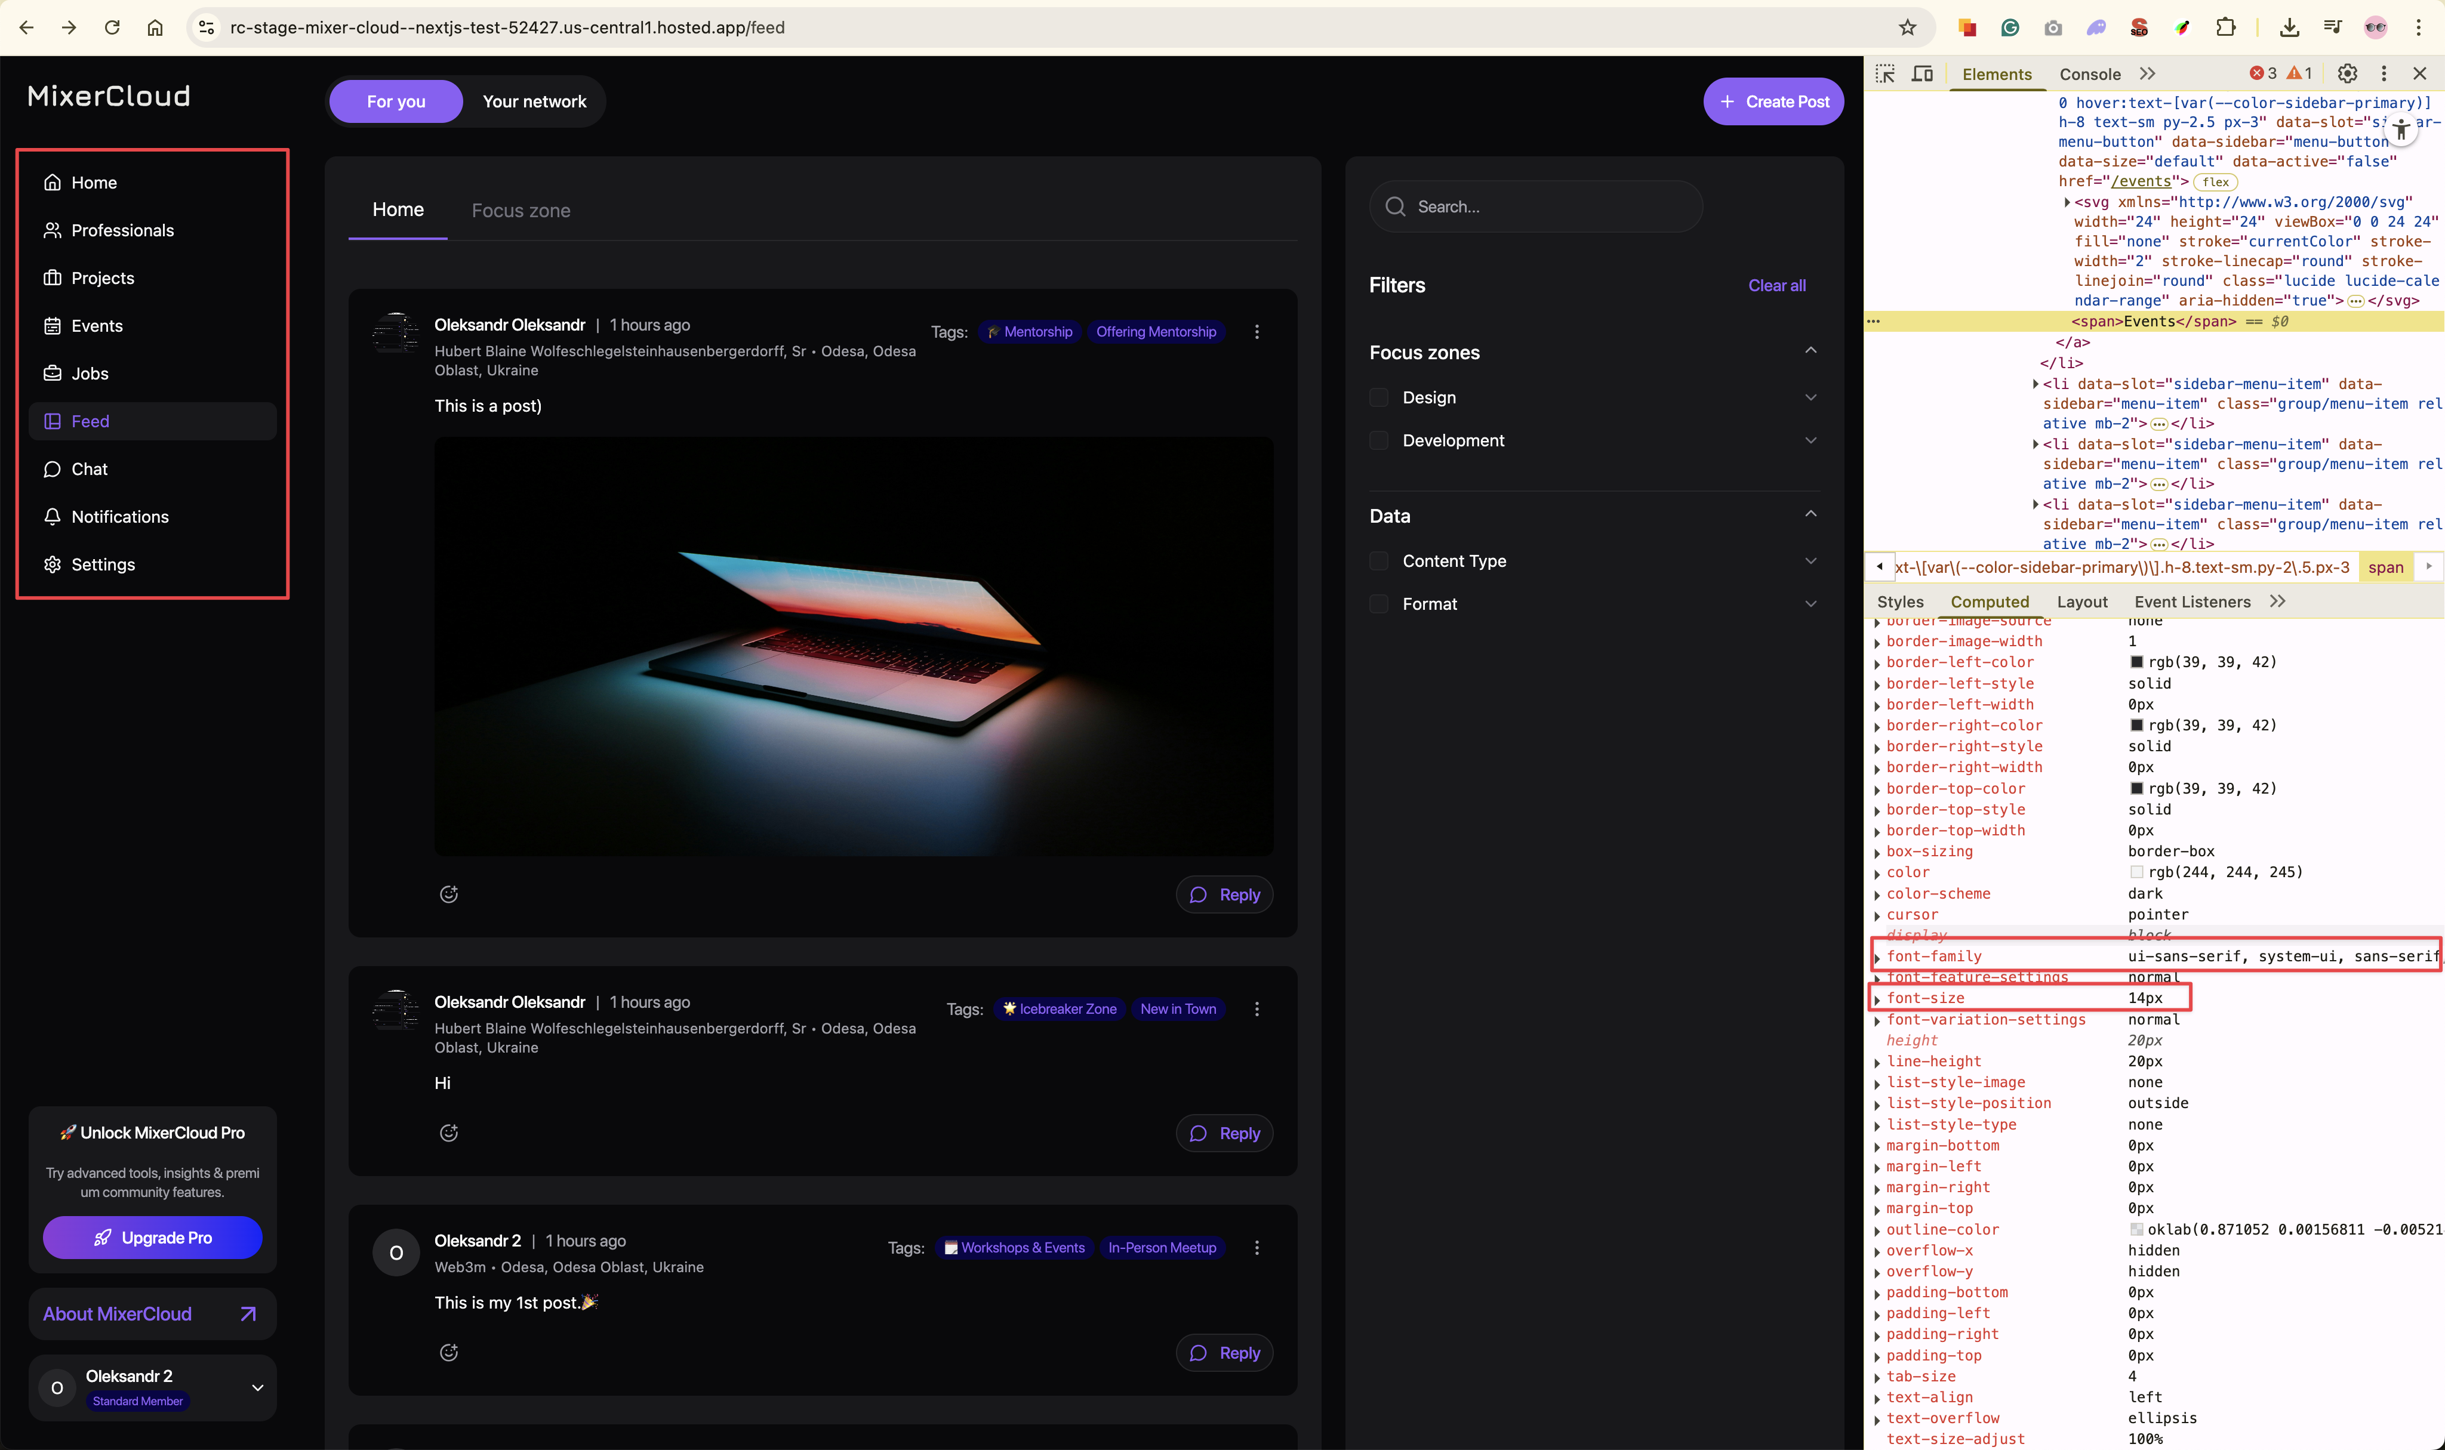Open the Settings gear in sidebar
The width and height of the screenshot is (2445, 1450).
click(53, 564)
